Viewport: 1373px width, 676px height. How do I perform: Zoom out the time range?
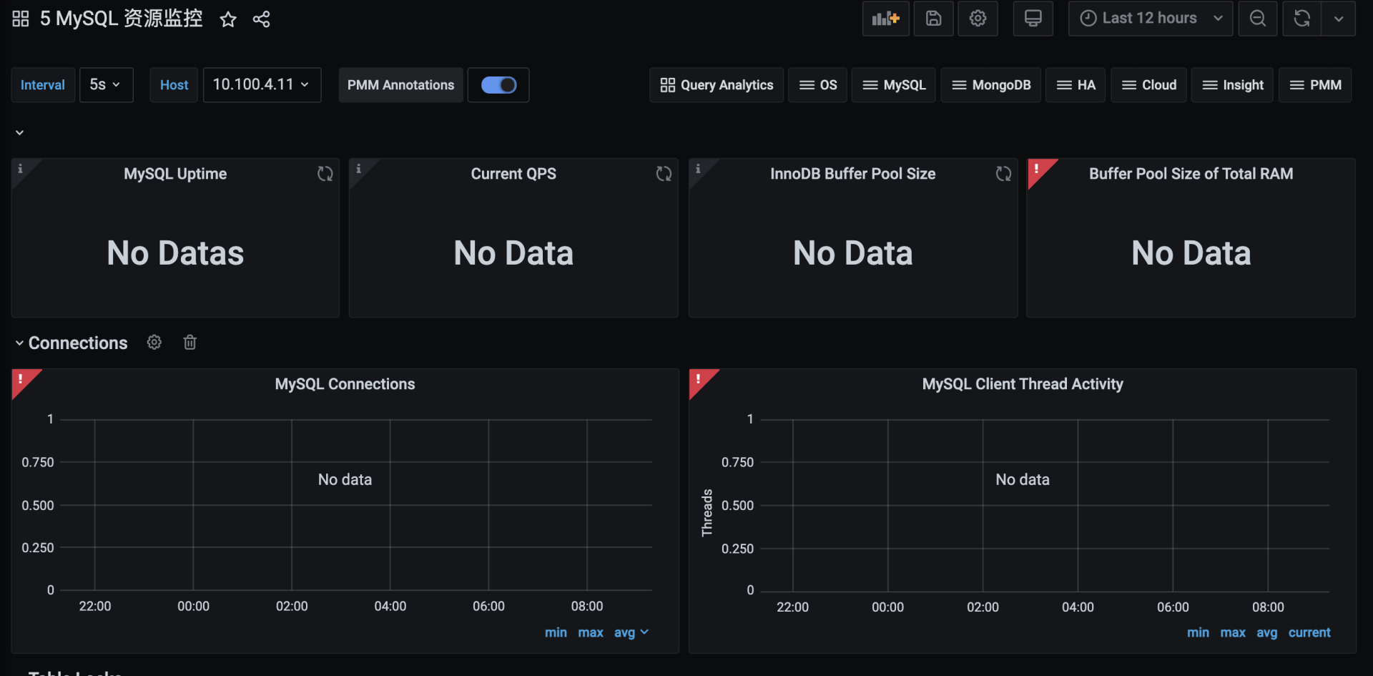click(1257, 19)
